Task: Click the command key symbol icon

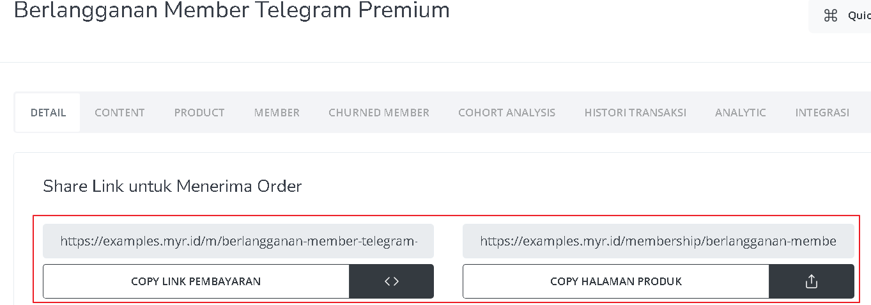Action: [x=831, y=15]
